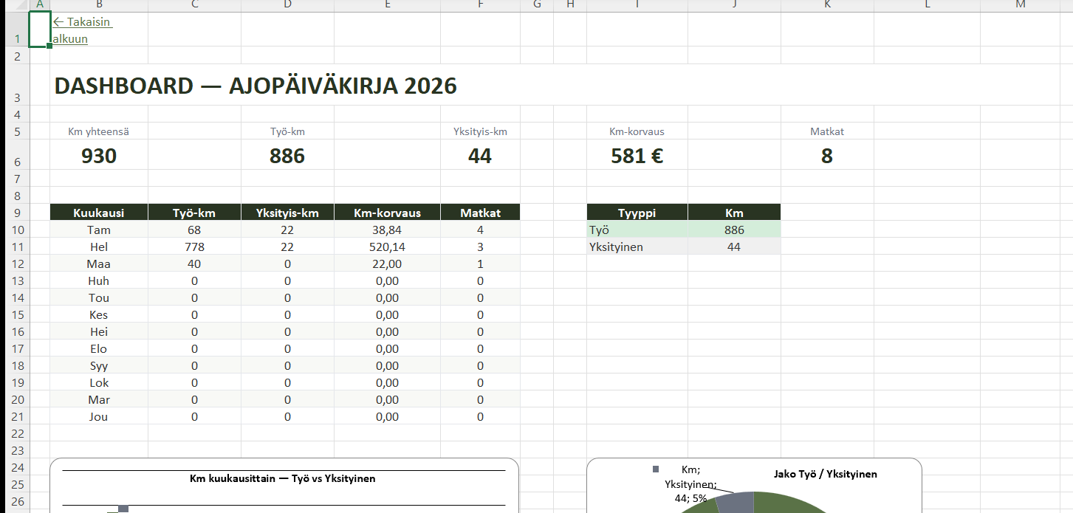Select column M header
The image size is (1073, 513).
tap(1020, 5)
